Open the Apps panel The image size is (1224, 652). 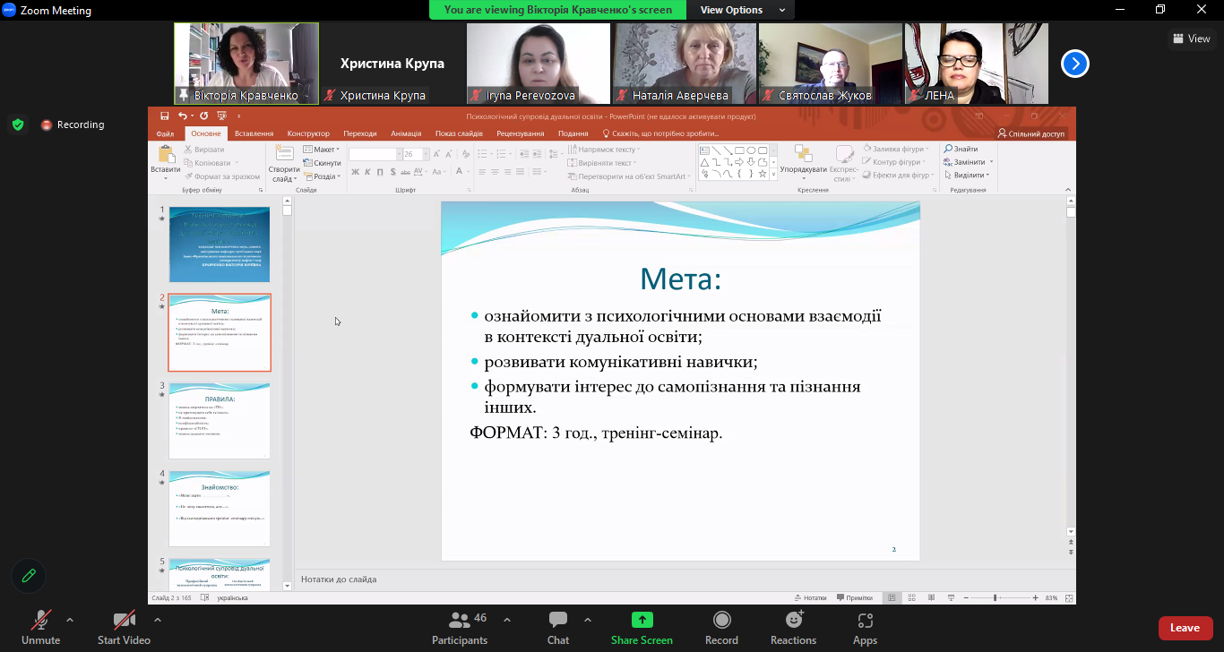[x=865, y=627]
